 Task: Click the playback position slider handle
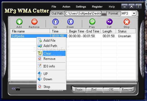(18, 89)
